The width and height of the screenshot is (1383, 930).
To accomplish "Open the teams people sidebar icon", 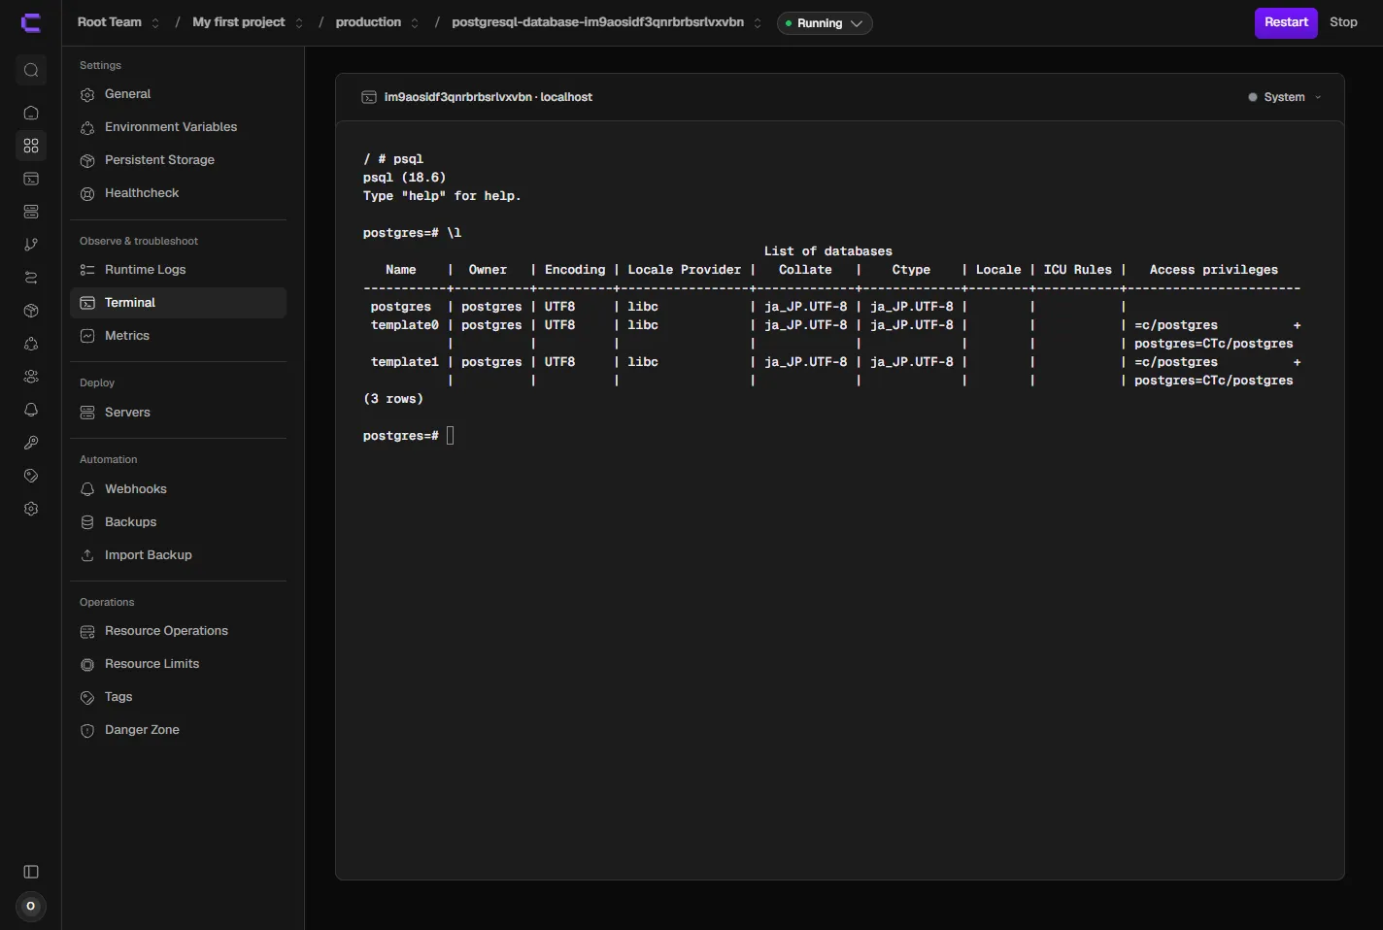I will coord(31,377).
